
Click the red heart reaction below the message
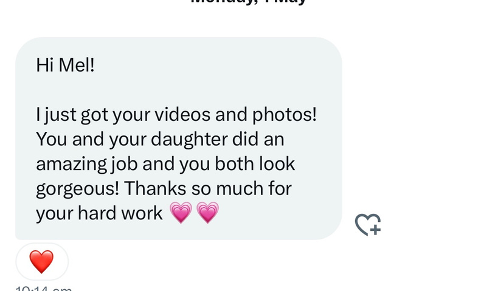[41, 261]
